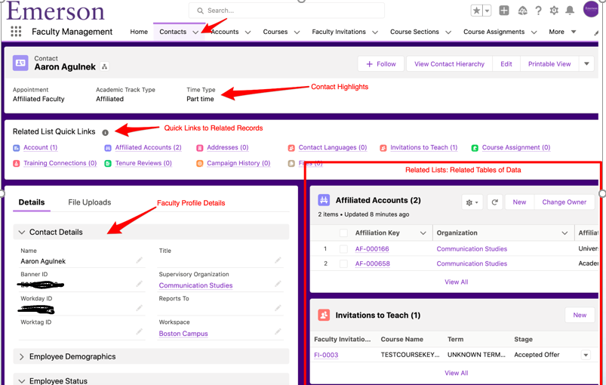Viewport: 606px width, 385px height.
Task: Switch to the File Uploads tab
Action: [x=90, y=202]
